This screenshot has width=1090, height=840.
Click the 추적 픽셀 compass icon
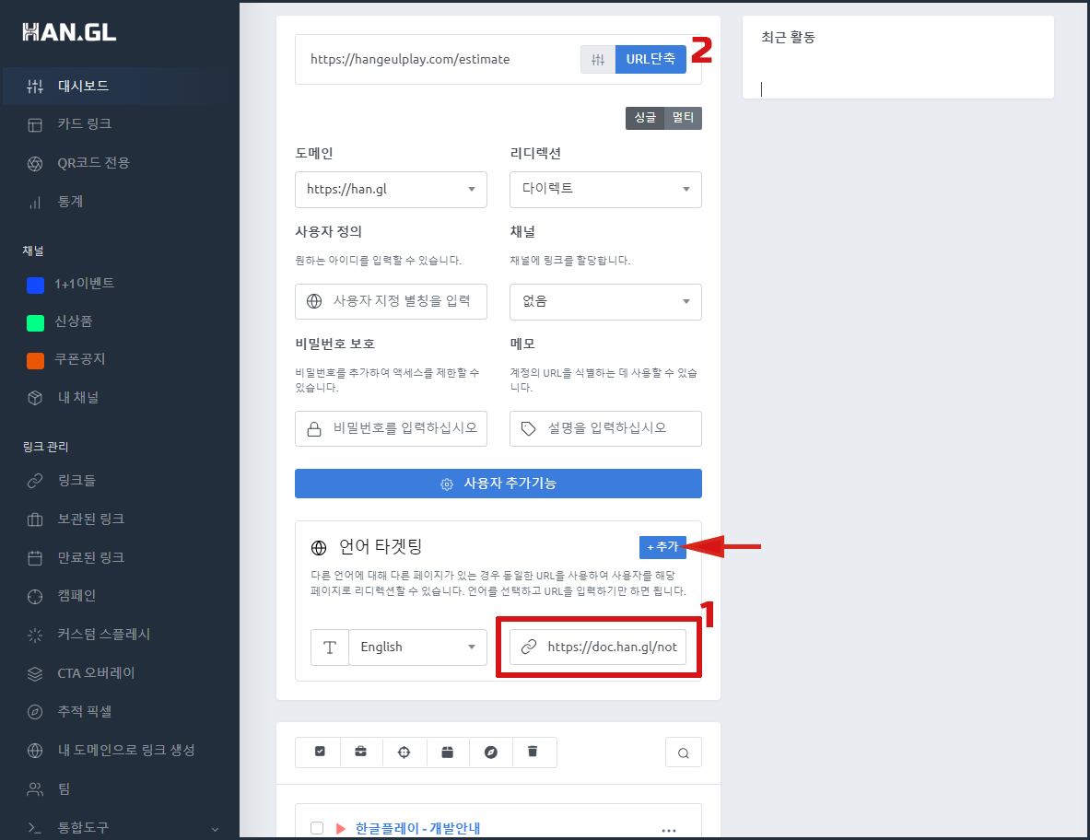[35, 712]
